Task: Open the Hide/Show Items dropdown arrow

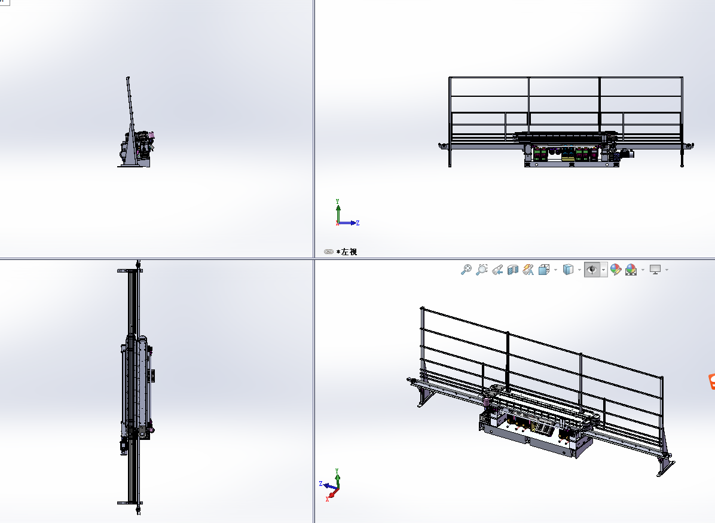Action: point(604,270)
